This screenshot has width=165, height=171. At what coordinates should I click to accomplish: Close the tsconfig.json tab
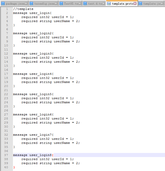56,4
